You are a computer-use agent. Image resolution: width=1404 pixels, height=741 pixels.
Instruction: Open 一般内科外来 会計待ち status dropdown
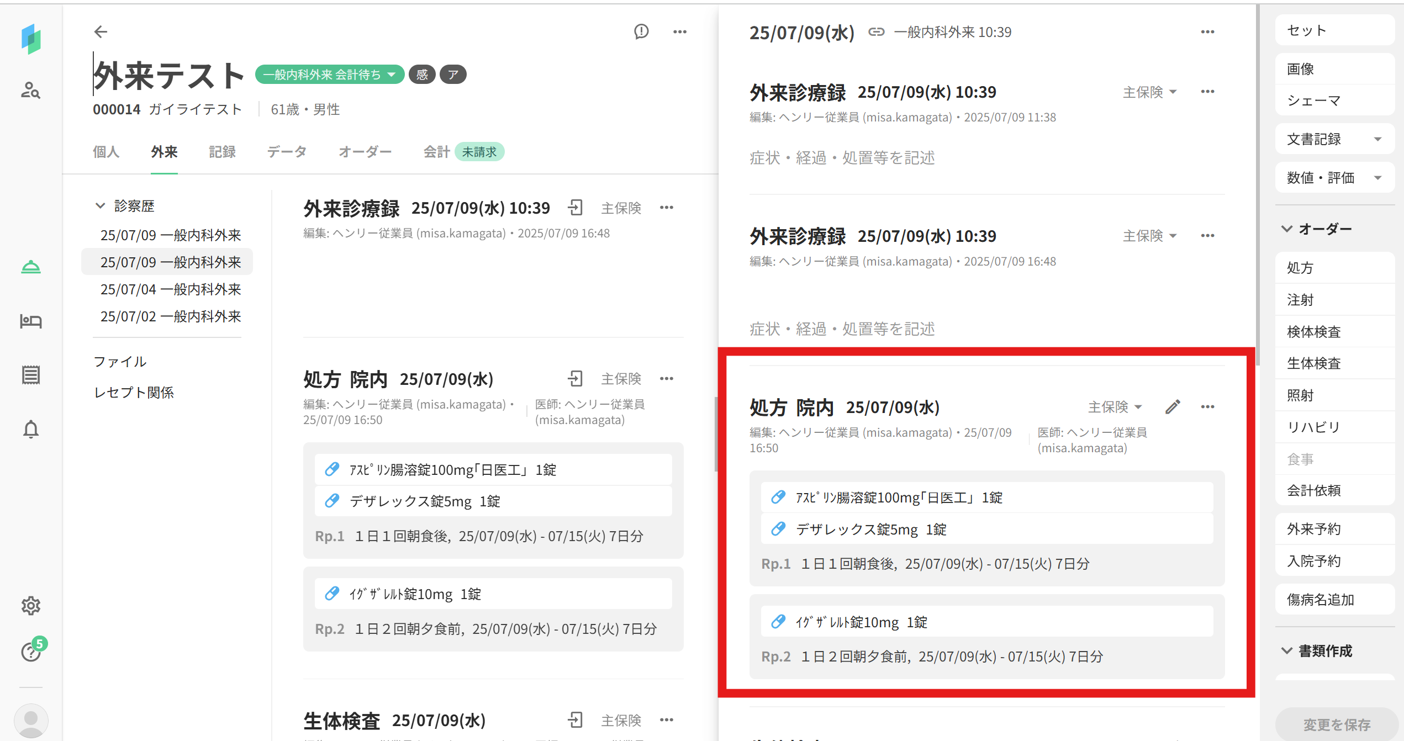pos(330,75)
